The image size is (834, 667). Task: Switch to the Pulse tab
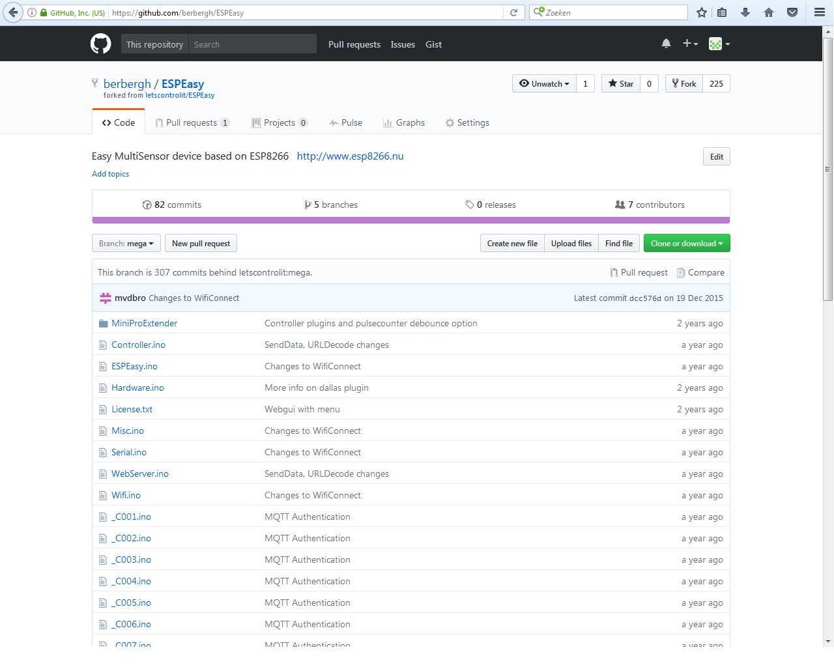pyautogui.click(x=346, y=122)
